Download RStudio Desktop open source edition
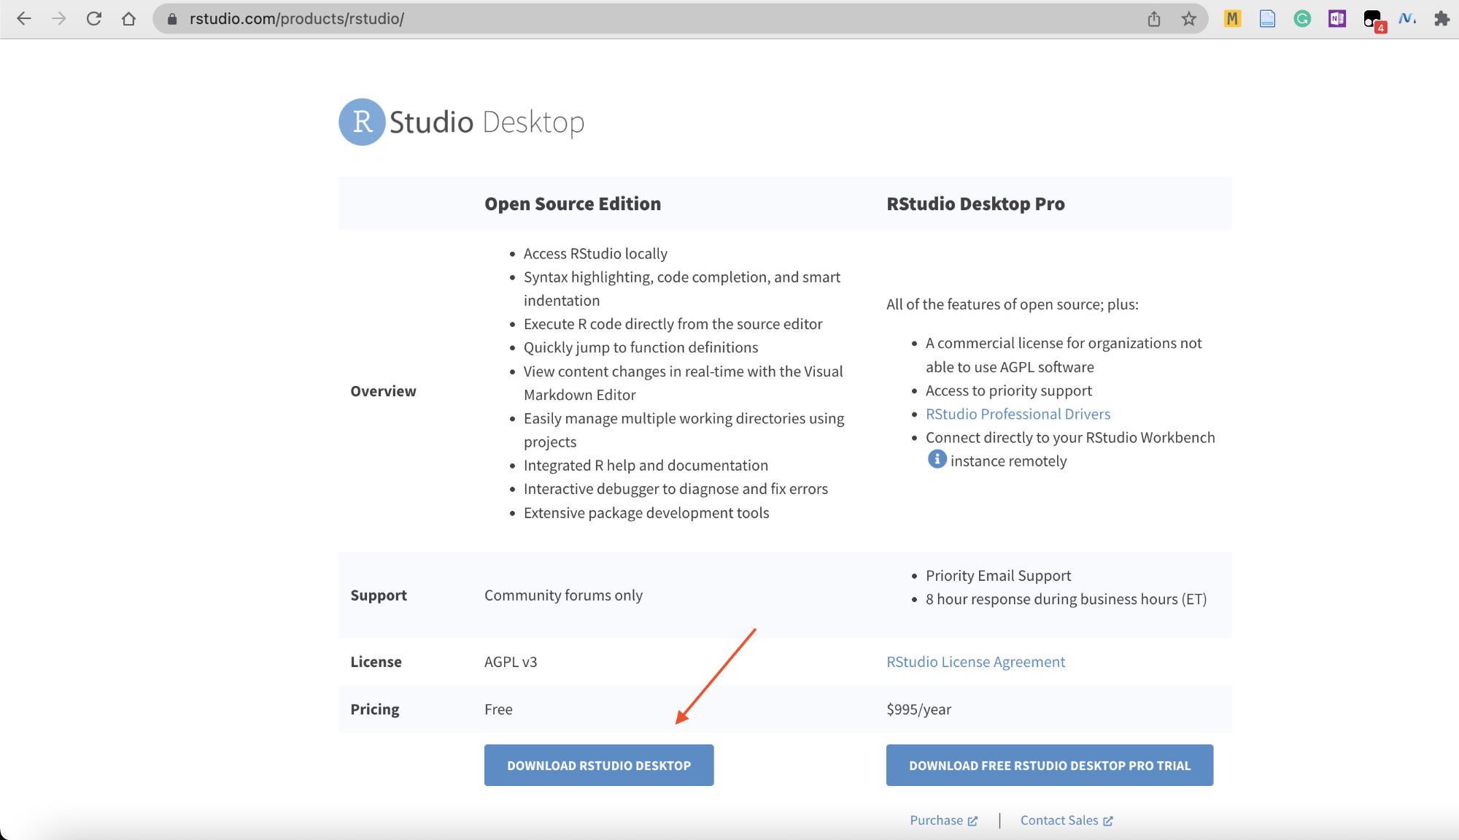1459x840 pixels. coord(599,765)
